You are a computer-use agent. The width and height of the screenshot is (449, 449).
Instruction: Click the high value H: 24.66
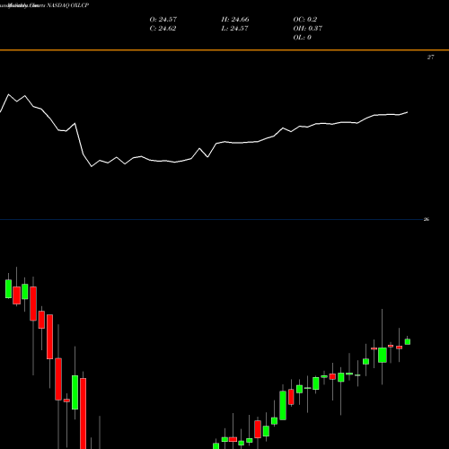pyautogui.click(x=235, y=19)
